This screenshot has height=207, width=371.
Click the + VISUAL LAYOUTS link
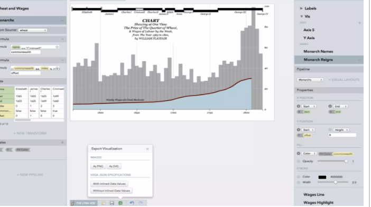tap(344, 80)
